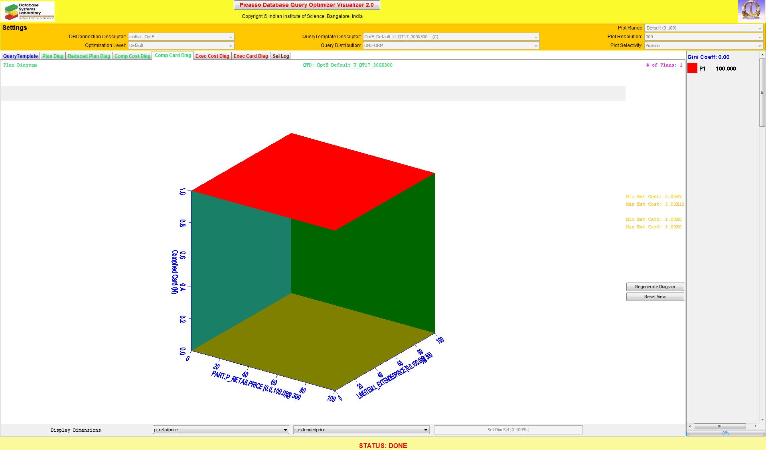This screenshot has height=450, width=766.
Task: Open the Plot Resolution dropdown
Action: pyautogui.click(x=703, y=37)
